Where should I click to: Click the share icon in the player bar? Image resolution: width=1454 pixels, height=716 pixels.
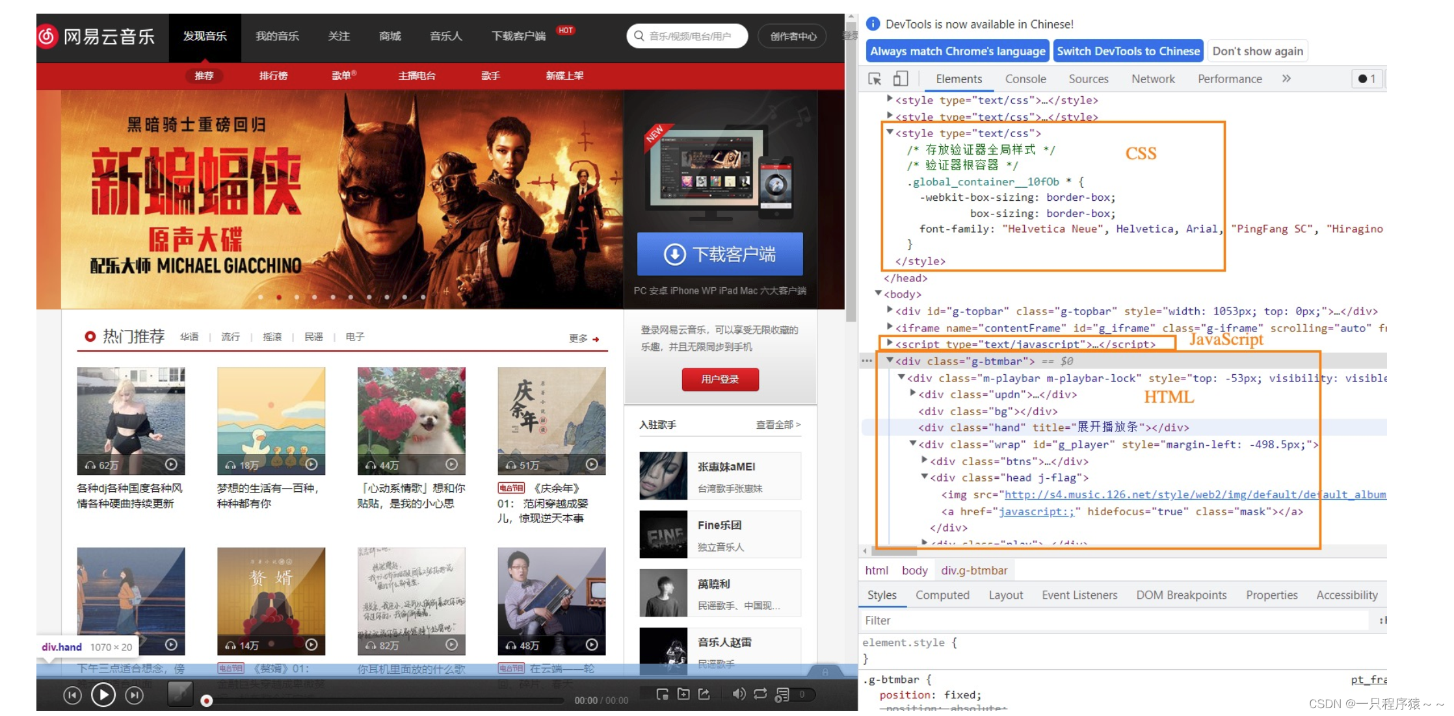click(x=704, y=694)
